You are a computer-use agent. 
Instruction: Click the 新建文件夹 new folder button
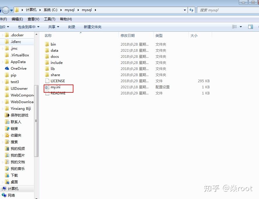tap(93, 27)
